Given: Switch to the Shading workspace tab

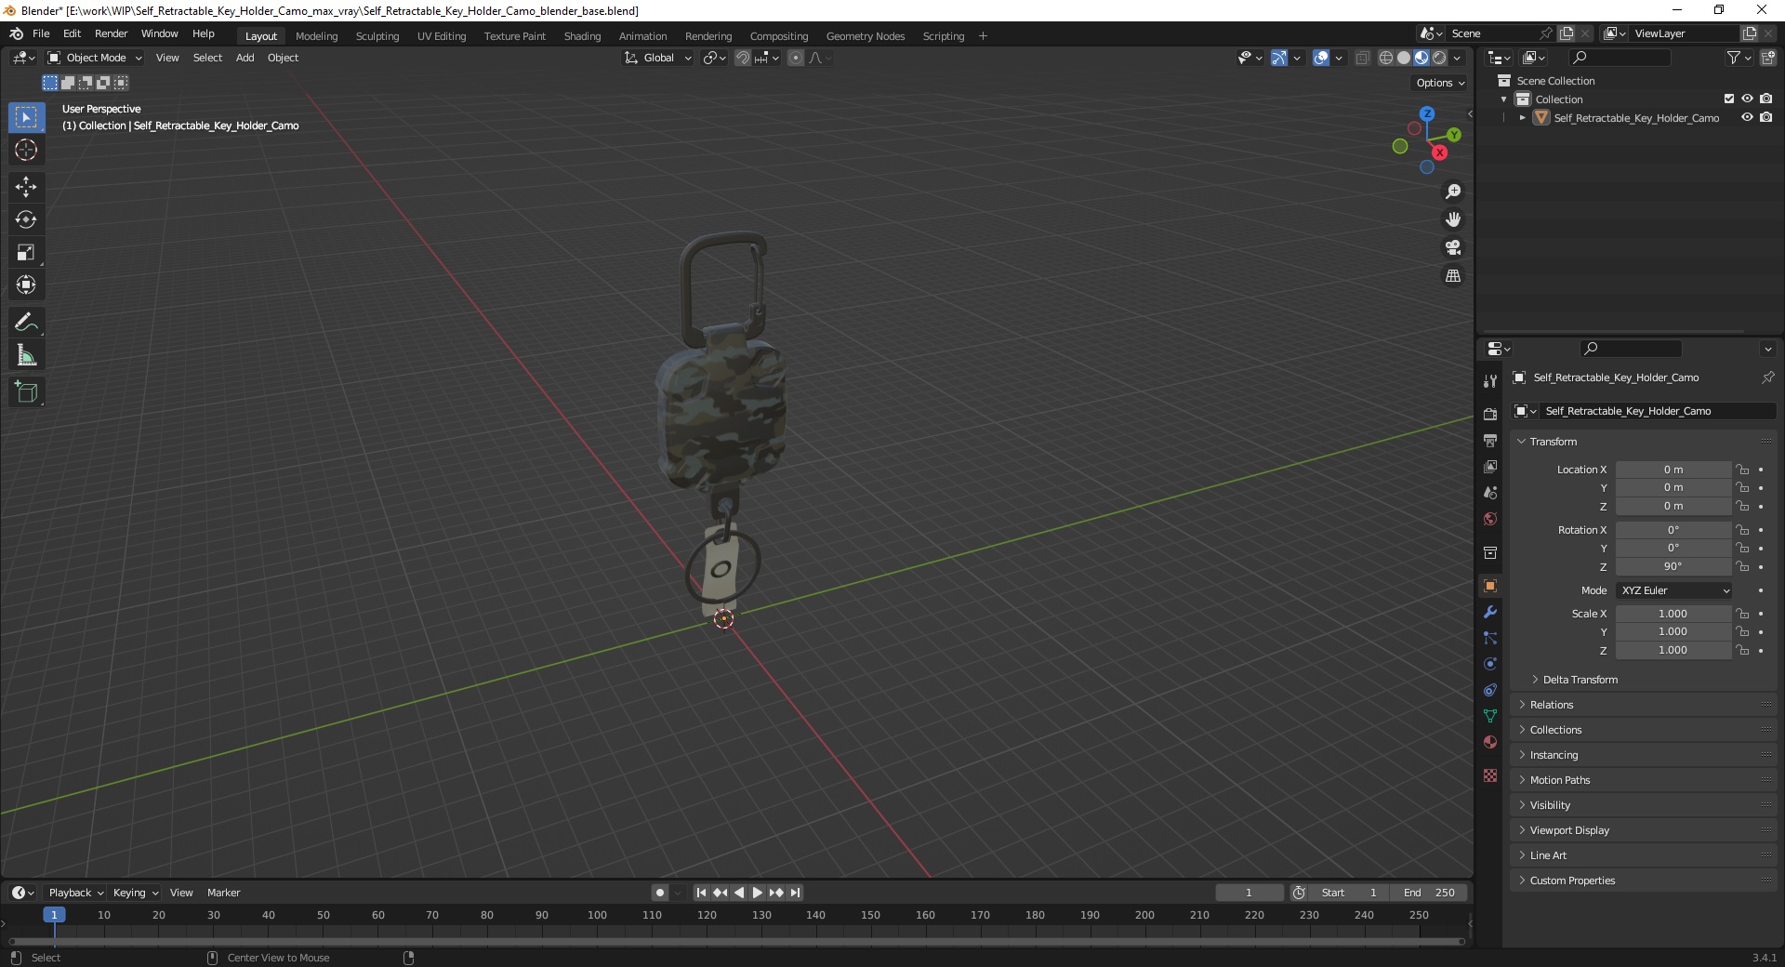Looking at the screenshot, I should (582, 36).
